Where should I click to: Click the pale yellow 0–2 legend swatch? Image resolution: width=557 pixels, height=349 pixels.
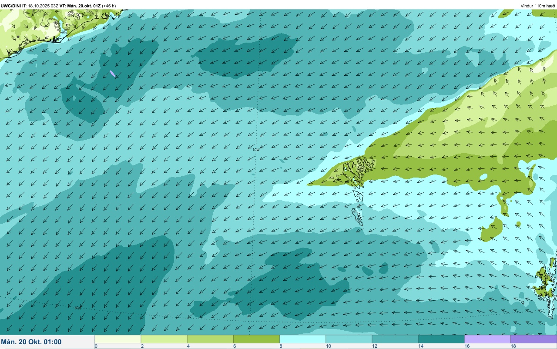click(x=118, y=339)
